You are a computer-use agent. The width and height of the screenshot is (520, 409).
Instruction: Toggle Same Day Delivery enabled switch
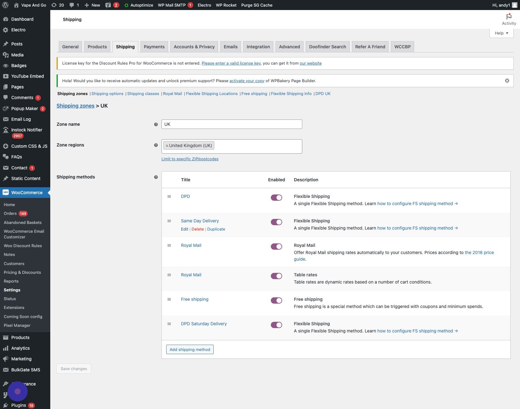coord(276,222)
